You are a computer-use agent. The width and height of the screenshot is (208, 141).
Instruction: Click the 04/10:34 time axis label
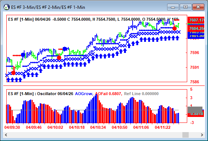tap(98, 127)
